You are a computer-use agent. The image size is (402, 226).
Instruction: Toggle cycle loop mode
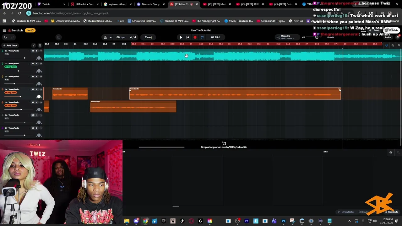point(202,37)
